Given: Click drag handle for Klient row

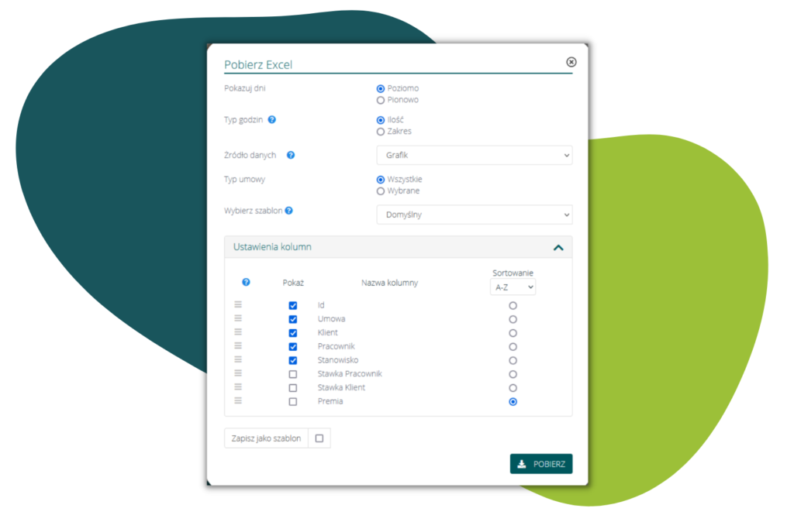Looking at the screenshot, I should [238, 332].
